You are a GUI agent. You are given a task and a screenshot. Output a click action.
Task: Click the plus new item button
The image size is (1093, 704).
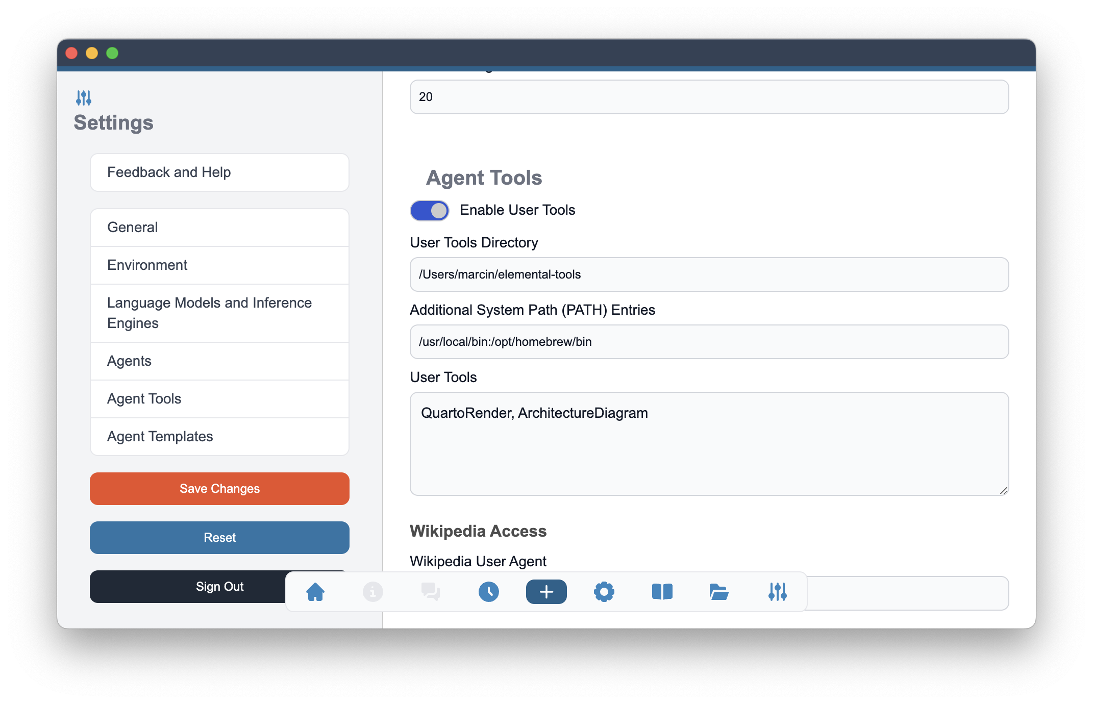pos(546,592)
